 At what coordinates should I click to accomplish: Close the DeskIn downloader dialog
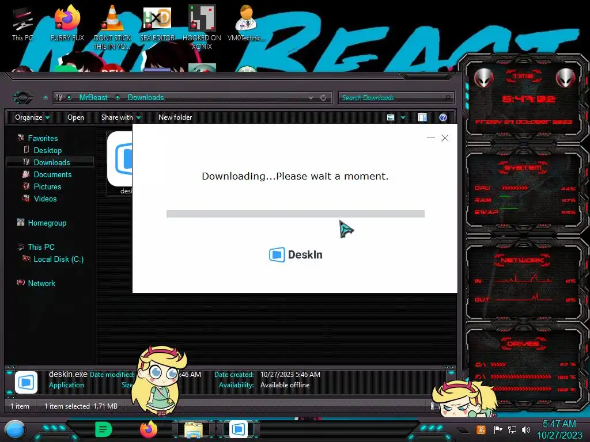[445, 138]
